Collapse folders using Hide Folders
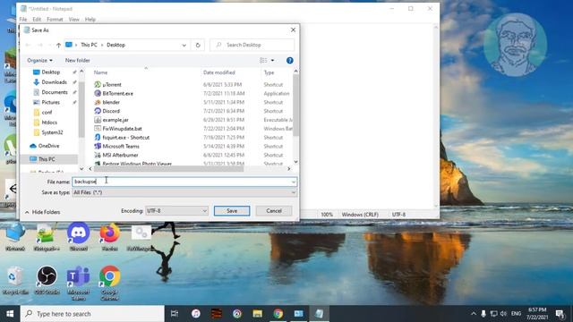Screen dimensions: 573x322 click(42, 212)
